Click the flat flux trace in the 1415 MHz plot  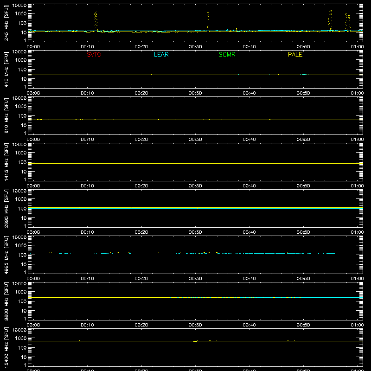(x=195, y=163)
